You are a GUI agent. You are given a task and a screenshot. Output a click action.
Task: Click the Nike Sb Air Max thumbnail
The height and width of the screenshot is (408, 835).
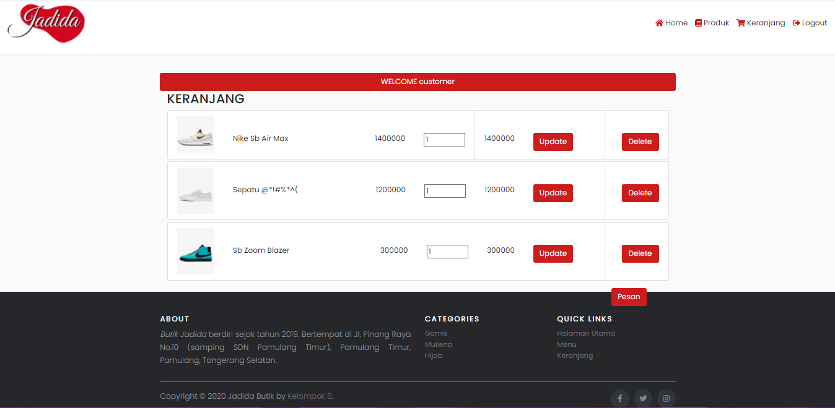pos(196,135)
